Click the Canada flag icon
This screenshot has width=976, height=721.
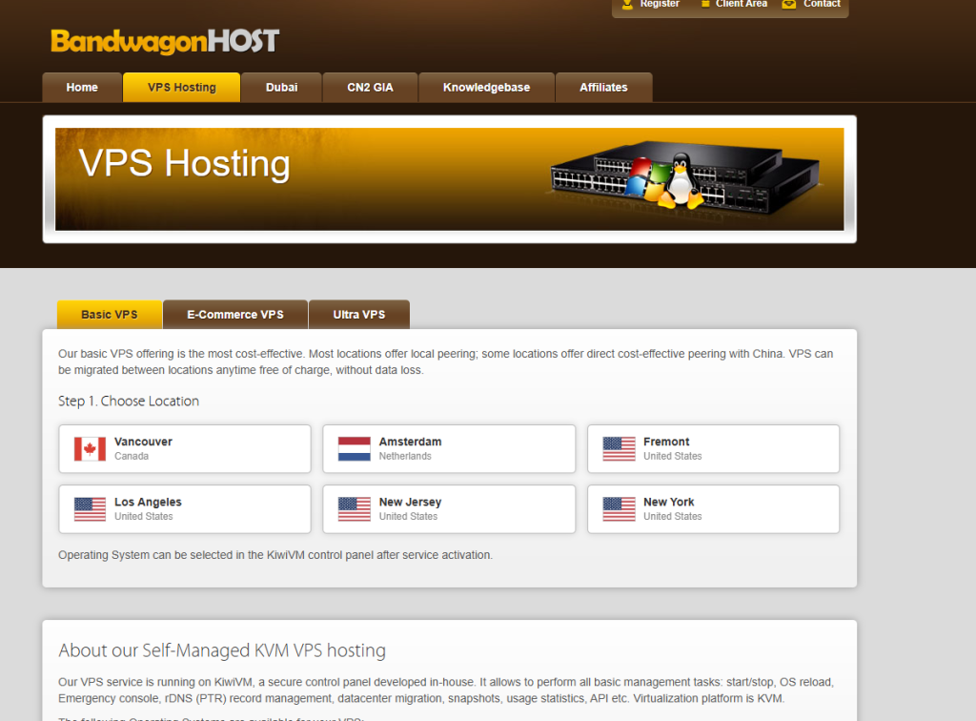(x=90, y=449)
